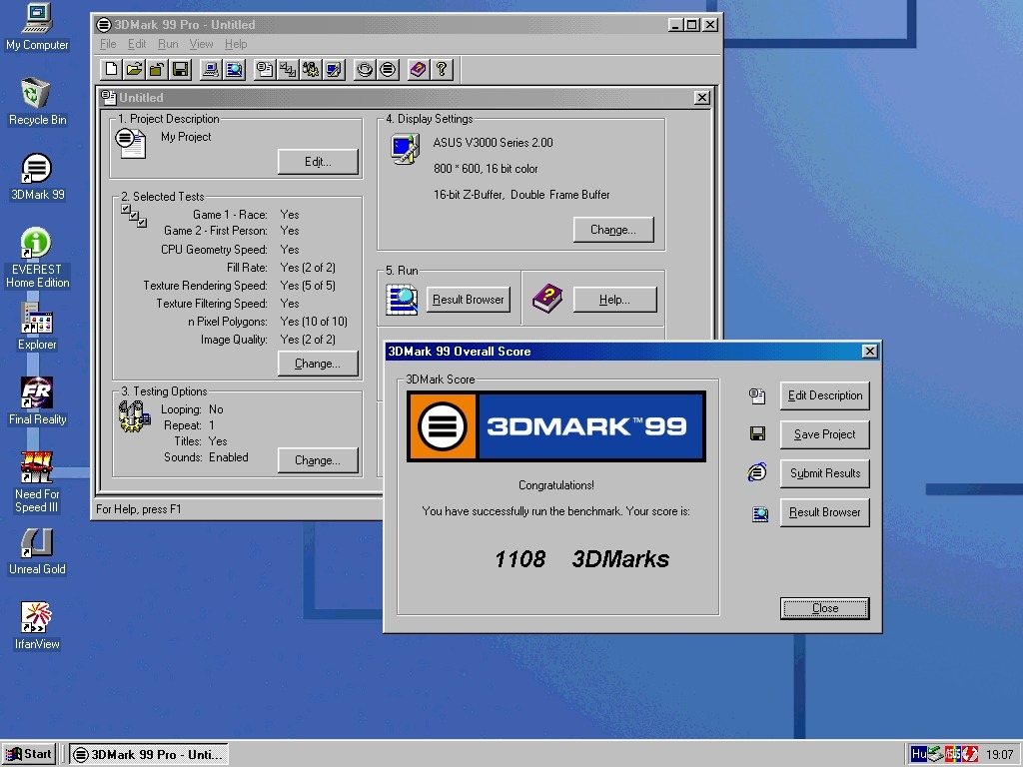The width and height of the screenshot is (1023, 767).
Task: Click the Display Settings monitor icon
Action: (406, 149)
